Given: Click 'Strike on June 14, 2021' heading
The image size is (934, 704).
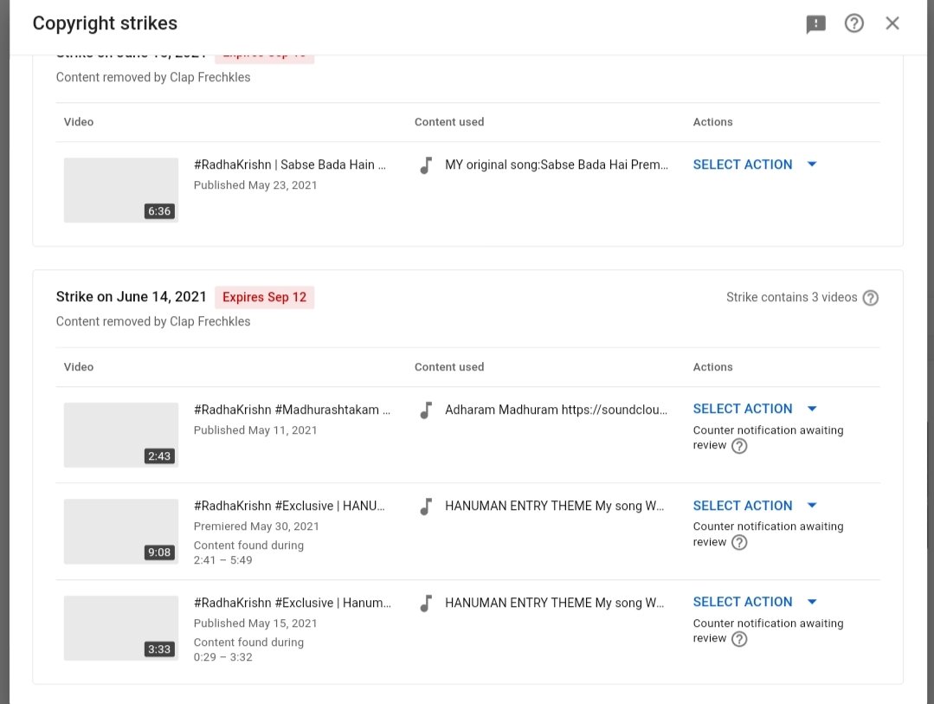Looking at the screenshot, I should tap(131, 297).
